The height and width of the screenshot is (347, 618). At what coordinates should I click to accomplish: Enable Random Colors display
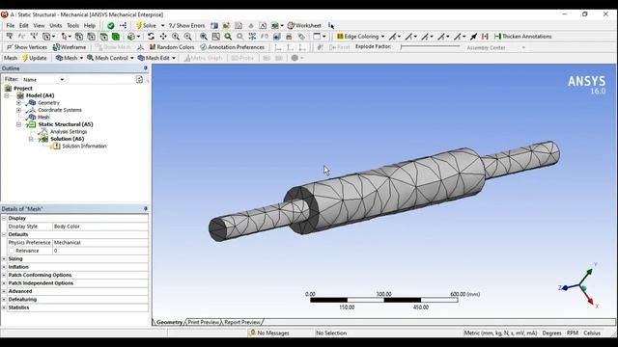pyautogui.click(x=172, y=47)
